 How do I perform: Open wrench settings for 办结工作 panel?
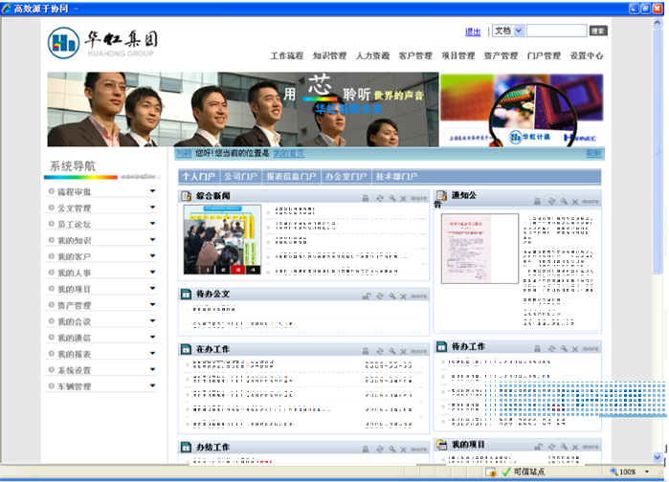(392, 449)
